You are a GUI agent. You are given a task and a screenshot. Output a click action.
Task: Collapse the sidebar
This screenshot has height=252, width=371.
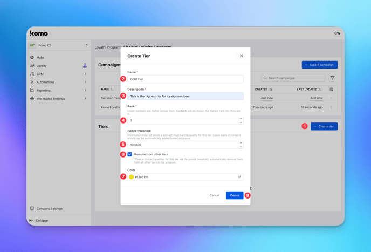(x=39, y=221)
